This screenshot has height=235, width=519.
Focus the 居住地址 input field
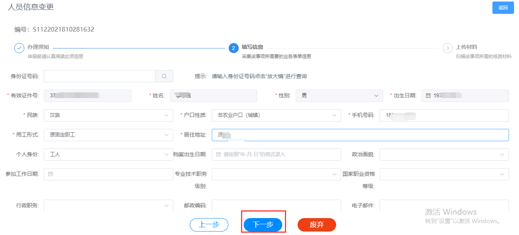click(360, 135)
